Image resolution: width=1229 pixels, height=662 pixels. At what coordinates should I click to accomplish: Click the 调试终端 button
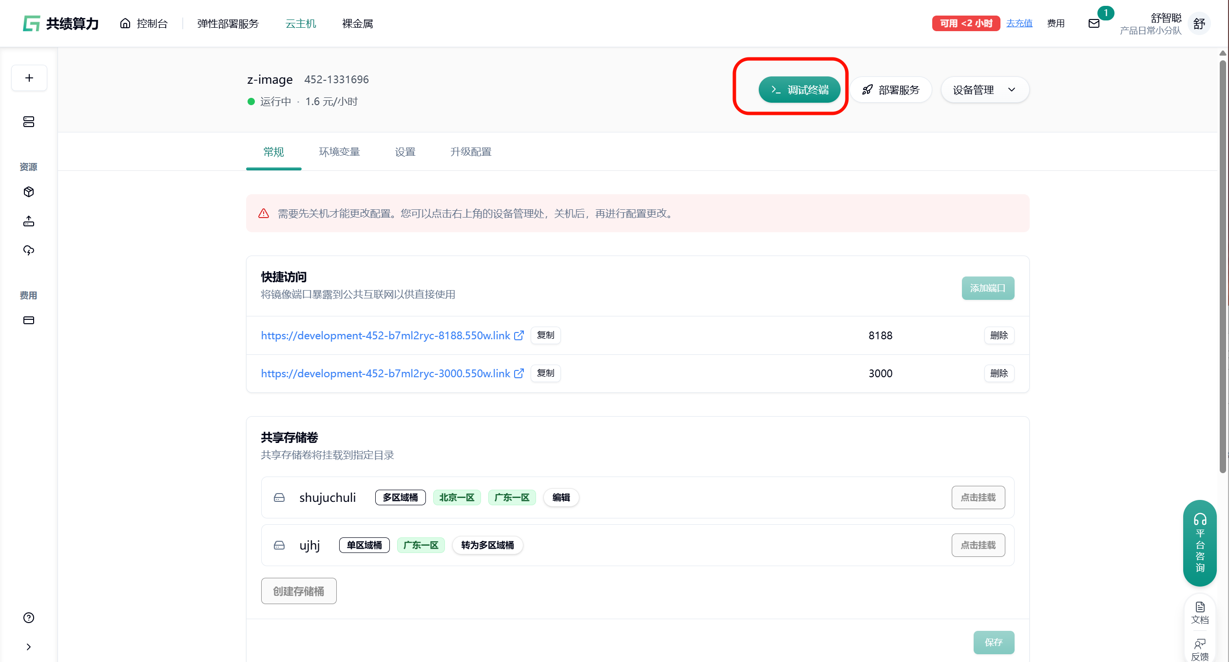799,90
